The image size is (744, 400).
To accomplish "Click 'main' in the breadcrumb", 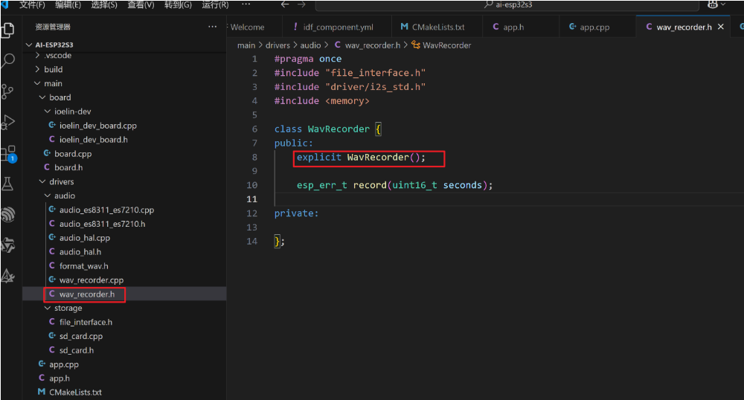I will tap(246, 45).
